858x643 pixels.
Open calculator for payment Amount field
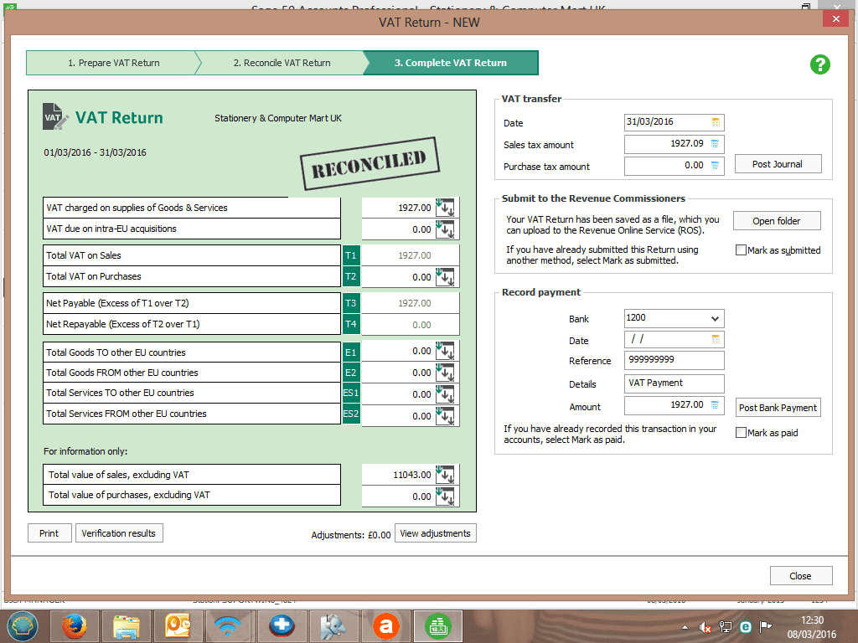click(x=715, y=404)
